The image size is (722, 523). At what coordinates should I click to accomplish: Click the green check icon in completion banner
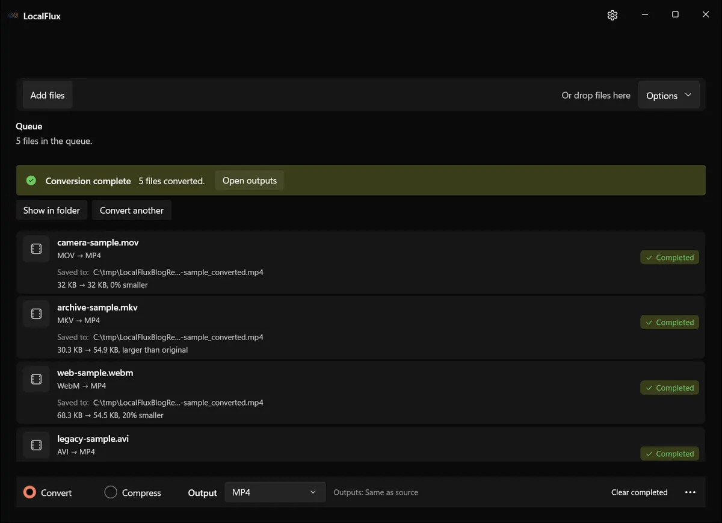[31, 181]
